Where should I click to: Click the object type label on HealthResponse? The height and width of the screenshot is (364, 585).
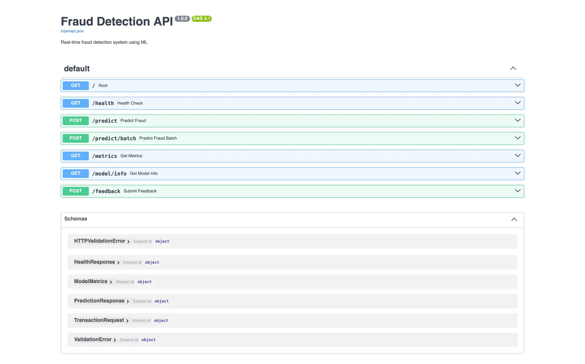click(152, 262)
